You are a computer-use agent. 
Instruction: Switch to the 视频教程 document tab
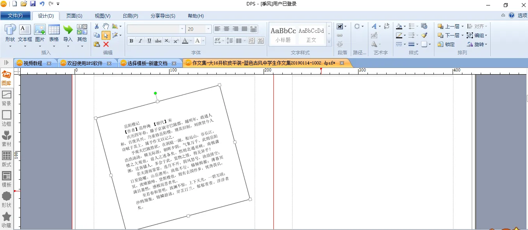pyautogui.click(x=33, y=63)
